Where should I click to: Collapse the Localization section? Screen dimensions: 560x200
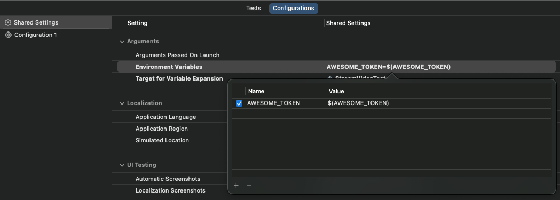[122, 103]
